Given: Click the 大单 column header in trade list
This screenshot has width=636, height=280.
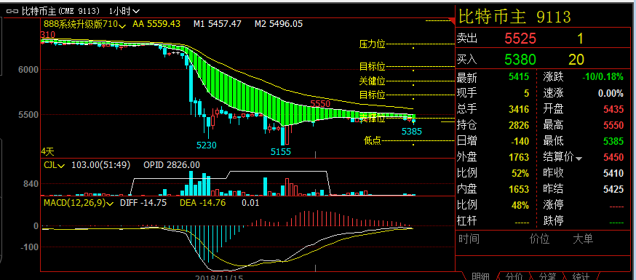Looking at the screenshot, I should click(x=583, y=239).
